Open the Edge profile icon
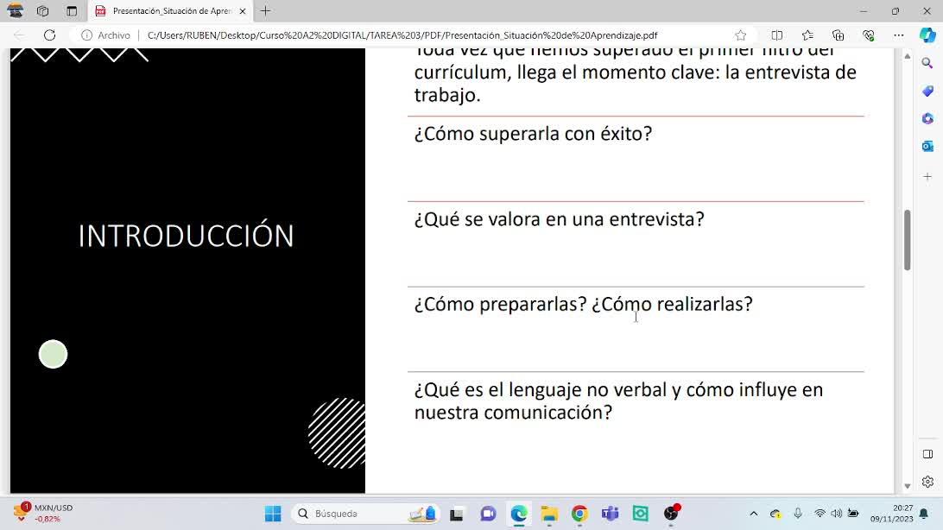 (15, 11)
